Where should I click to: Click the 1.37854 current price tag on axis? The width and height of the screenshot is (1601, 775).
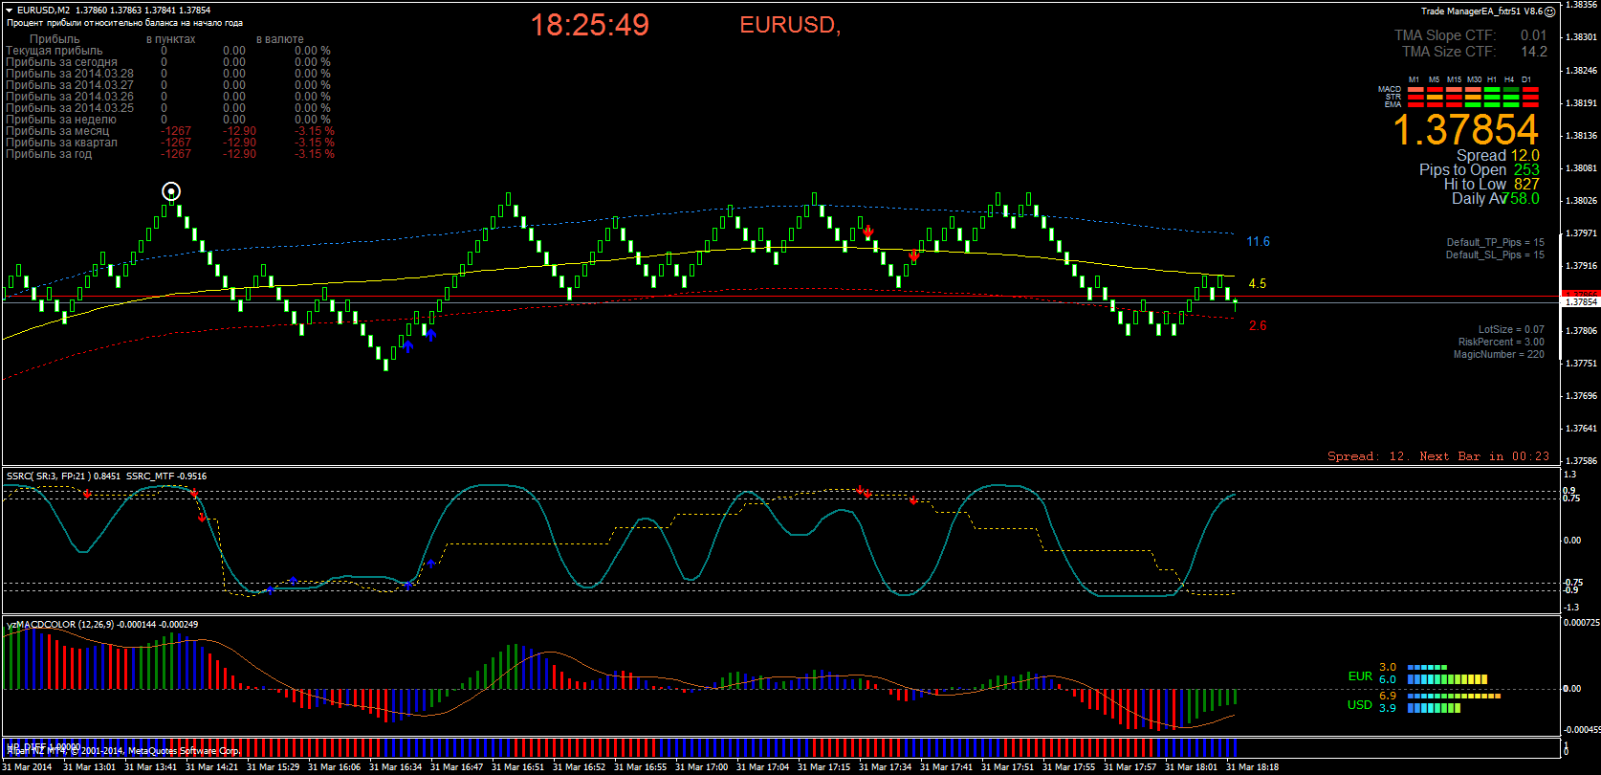click(x=1582, y=301)
